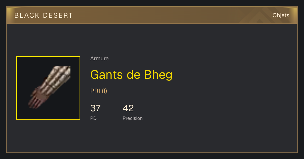Click the PRI (I) enhancement level
304x159 pixels.
pyautogui.click(x=99, y=91)
